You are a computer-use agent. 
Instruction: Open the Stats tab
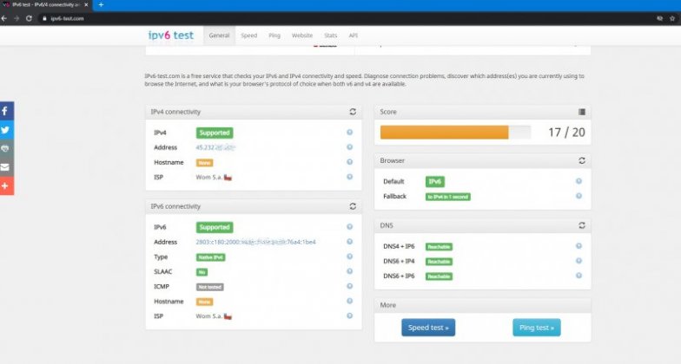pos(330,35)
